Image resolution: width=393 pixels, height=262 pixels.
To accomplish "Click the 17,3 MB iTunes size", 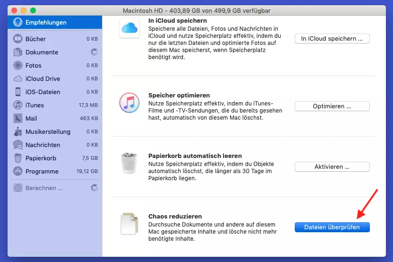I will [88, 105].
